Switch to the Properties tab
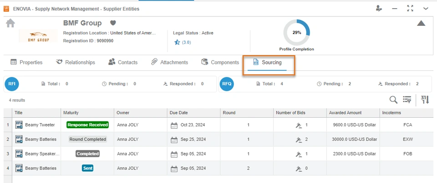The image size is (437, 183). click(x=26, y=63)
